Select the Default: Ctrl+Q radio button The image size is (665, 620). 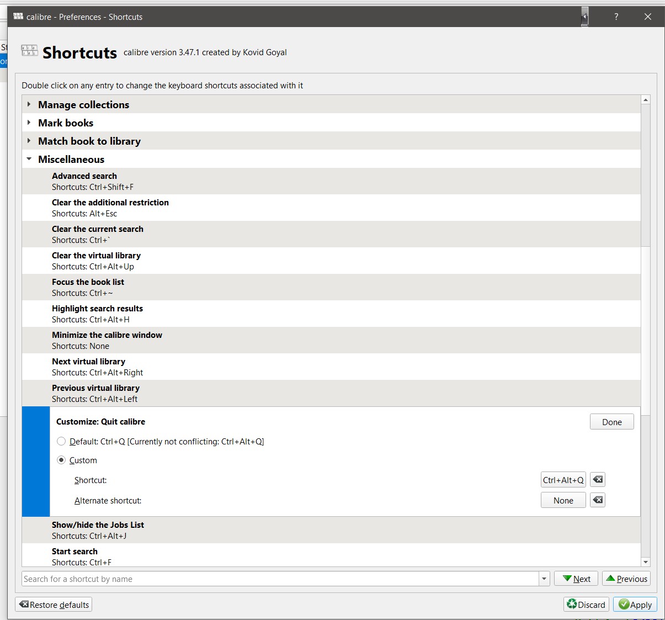61,441
